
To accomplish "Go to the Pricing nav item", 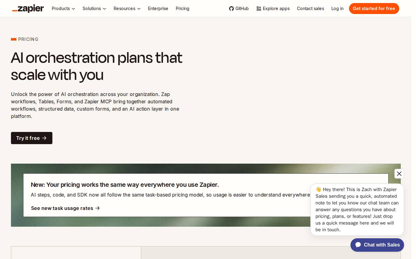I will pyautogui.click(x=182, y=9).
